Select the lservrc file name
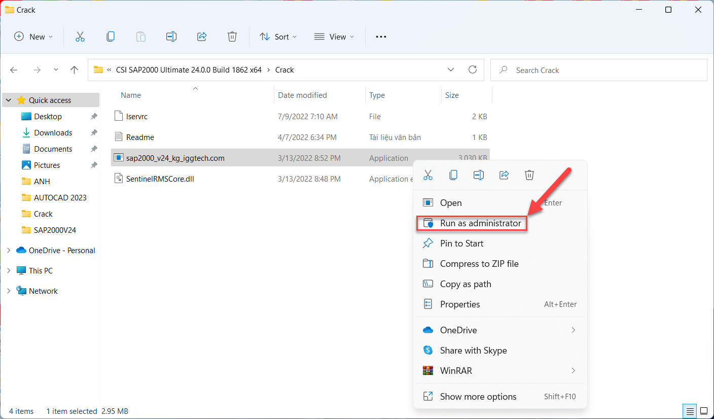The image size is (714, 419). click(x=137, y=117)
